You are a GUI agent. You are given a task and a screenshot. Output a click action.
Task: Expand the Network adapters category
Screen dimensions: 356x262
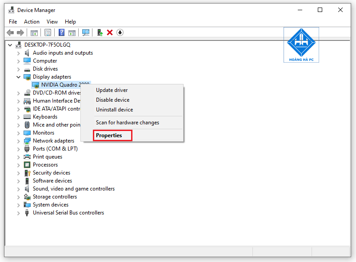click(x=18, y=140)
